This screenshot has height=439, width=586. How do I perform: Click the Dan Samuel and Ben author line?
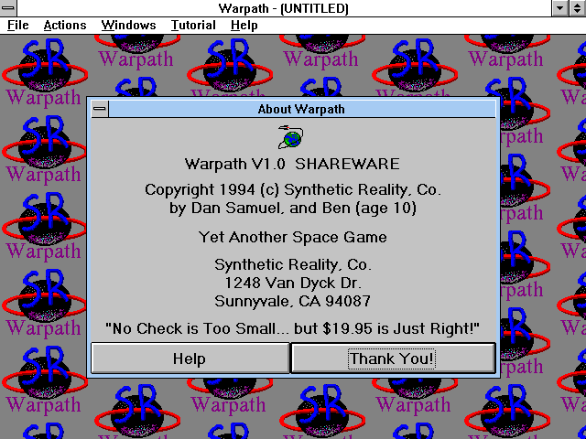(x=292, y=209)
